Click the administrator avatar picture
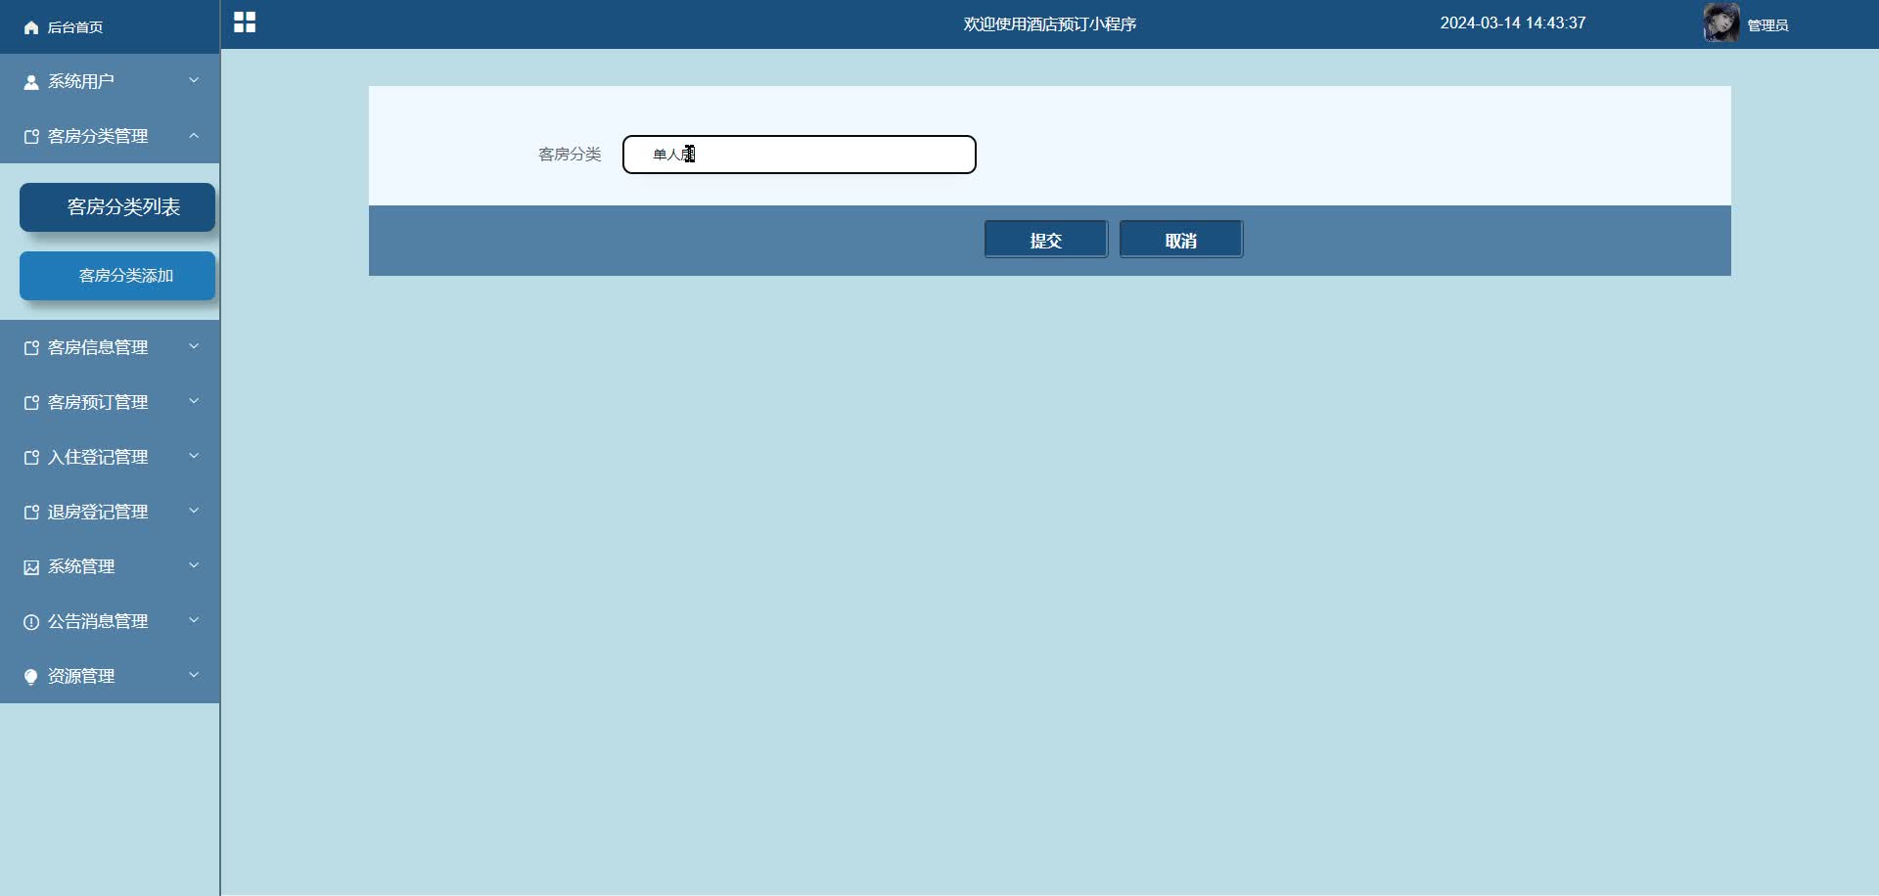The width and height of the screenshot is (1879, 896). pyautogui.click(x=1721, y=23)
